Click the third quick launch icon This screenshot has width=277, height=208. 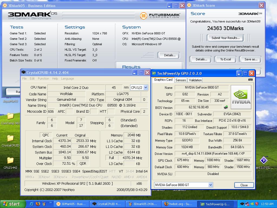point(44,204)
